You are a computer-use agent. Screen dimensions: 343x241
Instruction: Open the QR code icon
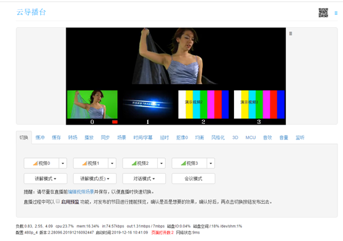point(323,12)
